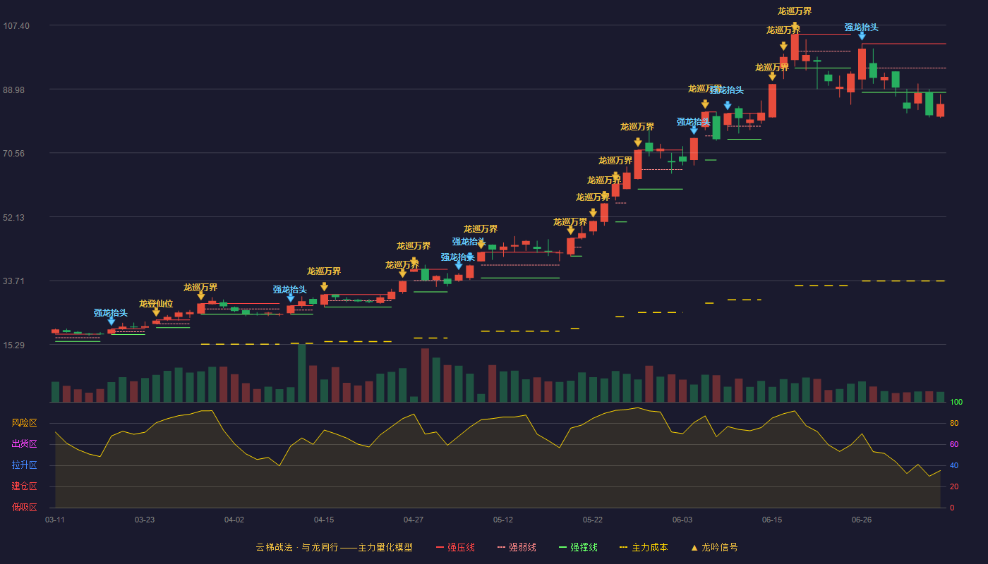
Task: Click the earliest 强龙抬头 blue arrow marker
Action: click(x=111, y=321)
